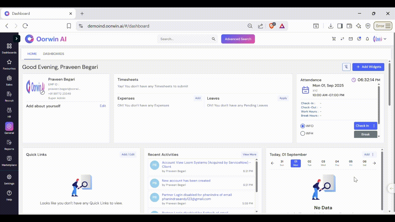Open the mail envelope icon
The image size is (395, 222).
tap(351, 39)
